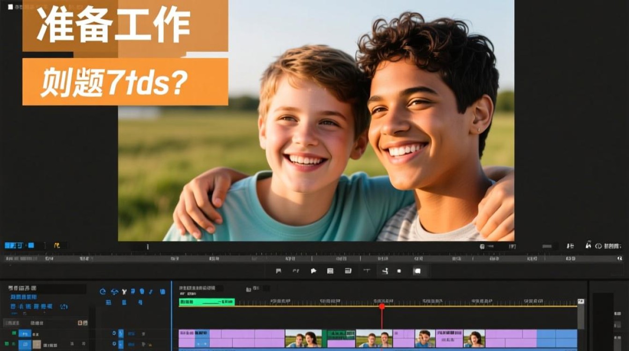Viewport: 629px width, 351px height.
Task: Toggle the green lock box on upper track
Action: [14, 333]
